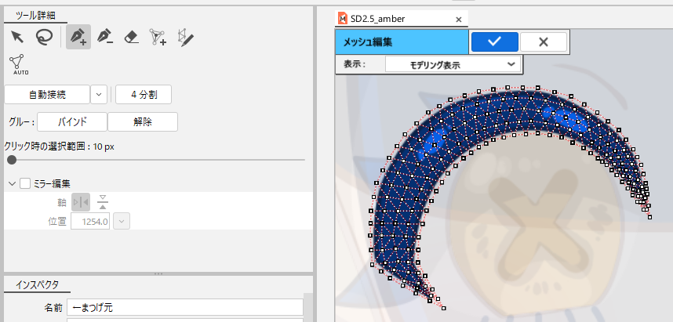673x322 pixels.
Task: Open the 自動接続 dropdown arrow
Action: 99,95
